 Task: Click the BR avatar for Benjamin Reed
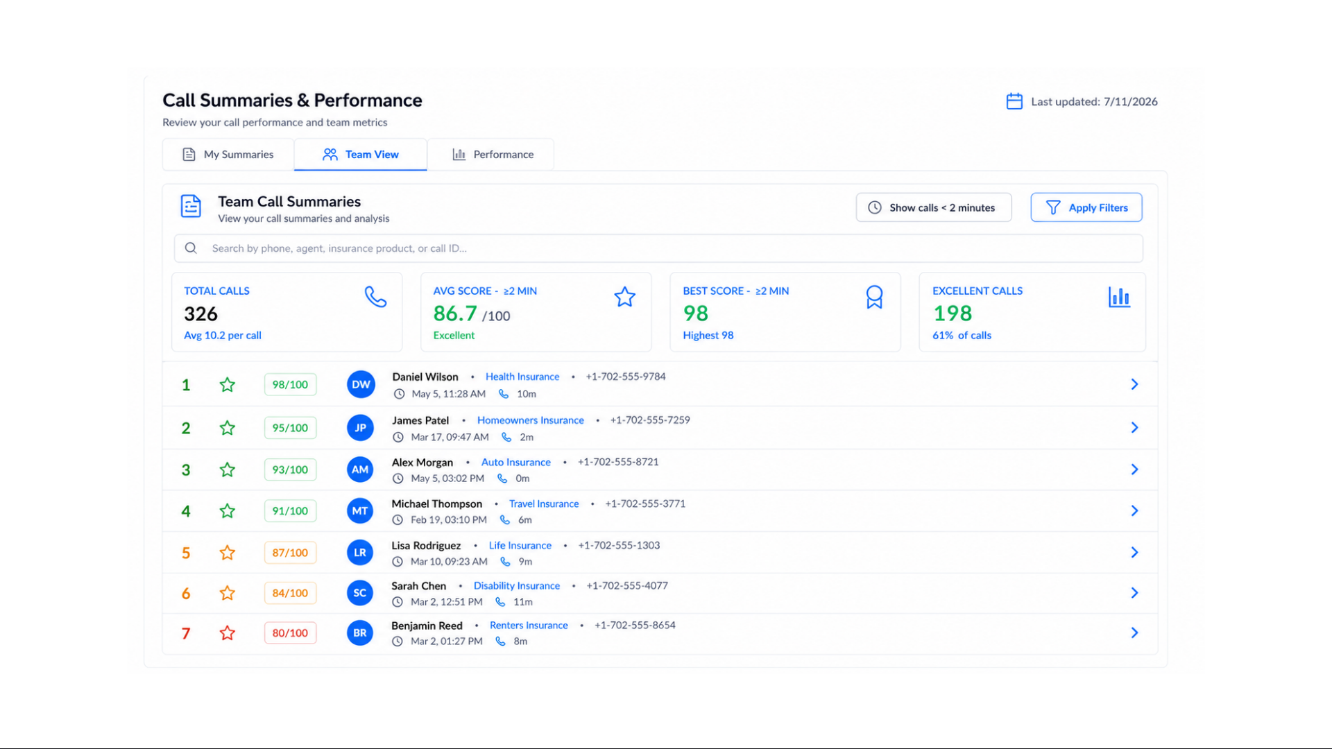point(360,633)
